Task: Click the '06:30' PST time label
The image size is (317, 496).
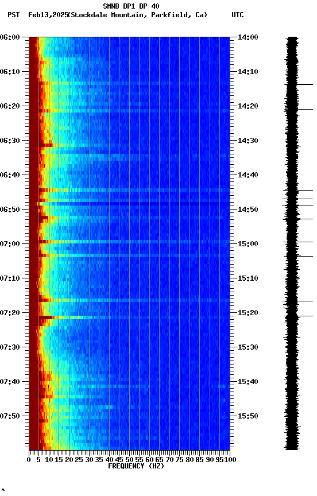Action: point(10,141)
